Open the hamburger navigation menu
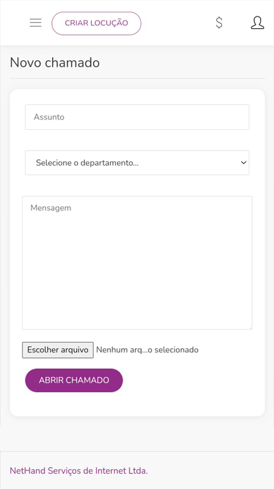 (x=36, y=23)
